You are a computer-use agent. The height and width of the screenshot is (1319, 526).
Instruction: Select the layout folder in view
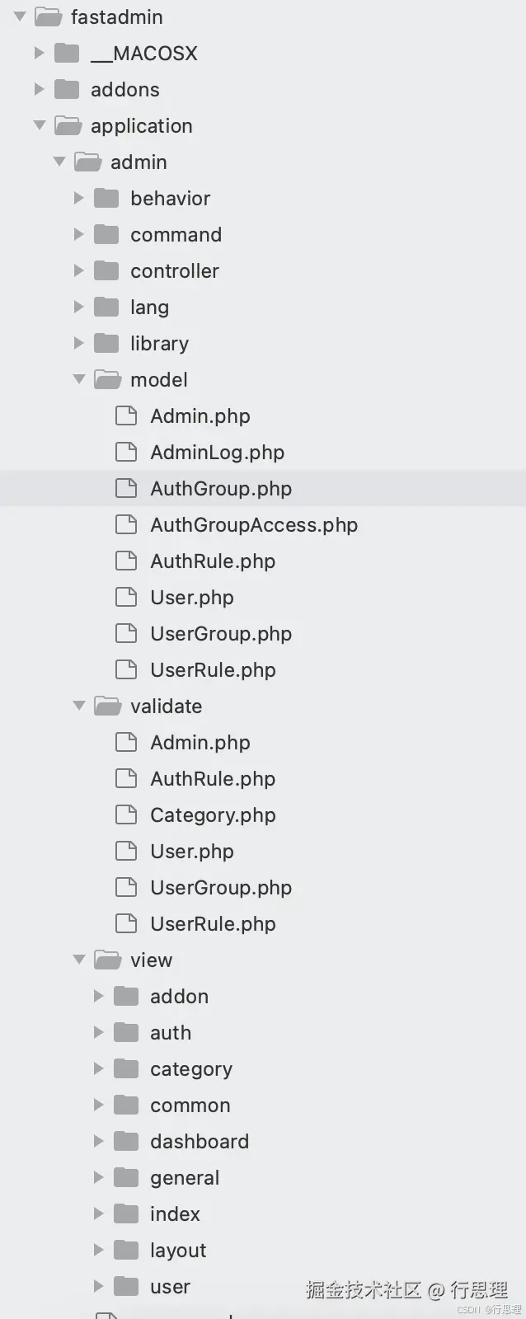click(177, 1250)
